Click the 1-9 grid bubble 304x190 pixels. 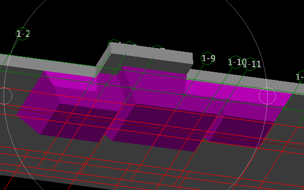pyautogui.click(x=208, y=58)
